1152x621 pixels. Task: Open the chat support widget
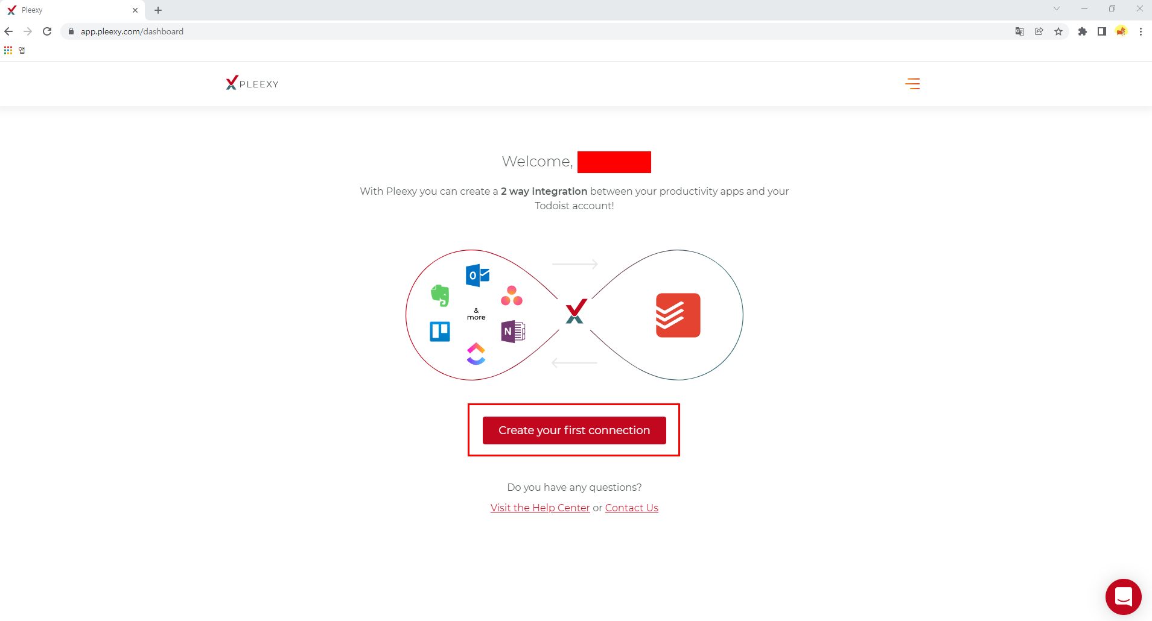coord(1123,596)
